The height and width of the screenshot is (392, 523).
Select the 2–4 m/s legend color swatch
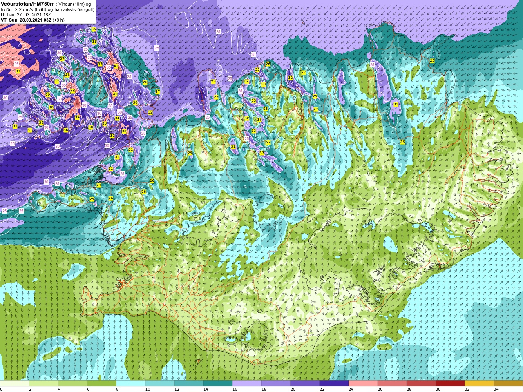coord(44,383)
